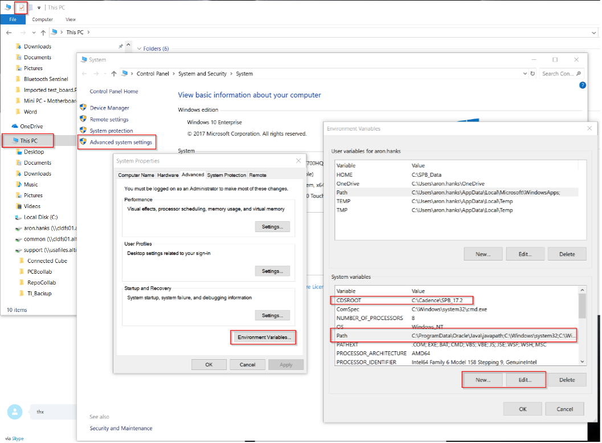The height and width of the screenshot is (443, 602).
Task: Open the Music folder under This PC
Action: (31, 184)
